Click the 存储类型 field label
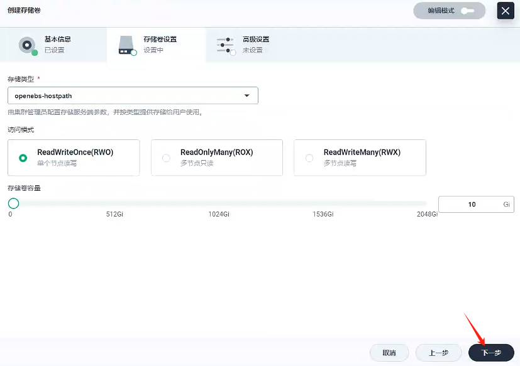The width and height of the screenshot is (520, 366). pos(21,79)
